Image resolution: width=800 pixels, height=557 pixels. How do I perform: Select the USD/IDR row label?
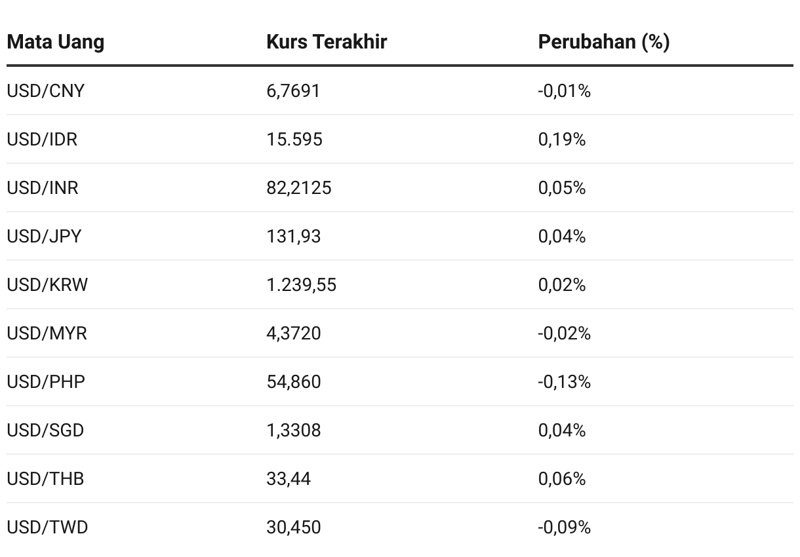(42, 140)
